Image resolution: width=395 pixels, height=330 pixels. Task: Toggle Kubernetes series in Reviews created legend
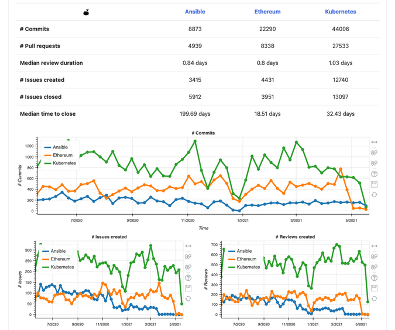point(245,267)
